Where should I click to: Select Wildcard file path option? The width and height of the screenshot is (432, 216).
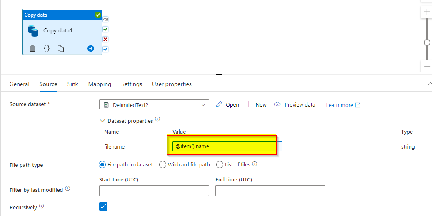tap(163, 165)
